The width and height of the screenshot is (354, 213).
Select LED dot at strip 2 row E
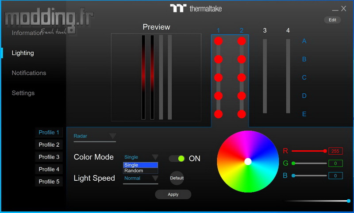[242, 114]
